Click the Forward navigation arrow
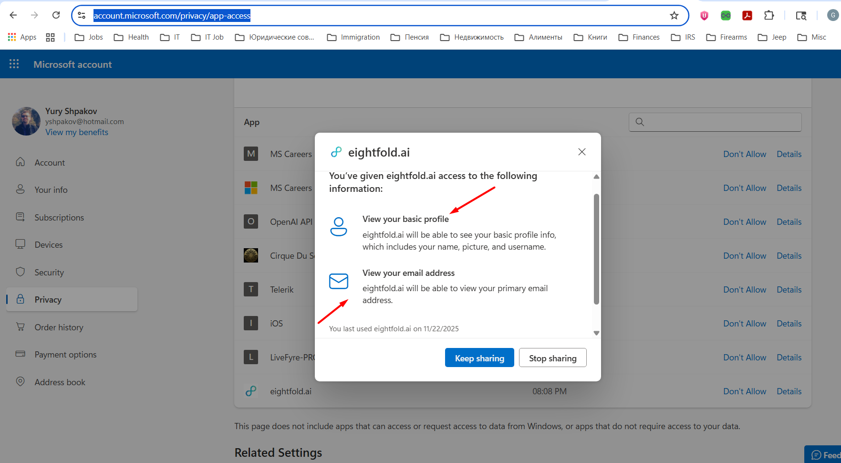The image size is (841, 463). tap(34, 15)
